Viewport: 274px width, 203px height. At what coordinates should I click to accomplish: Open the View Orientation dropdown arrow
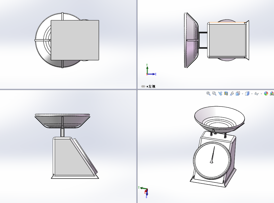243,94
